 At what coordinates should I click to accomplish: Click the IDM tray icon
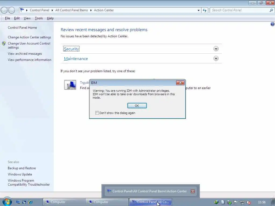[x=216, y=202]
